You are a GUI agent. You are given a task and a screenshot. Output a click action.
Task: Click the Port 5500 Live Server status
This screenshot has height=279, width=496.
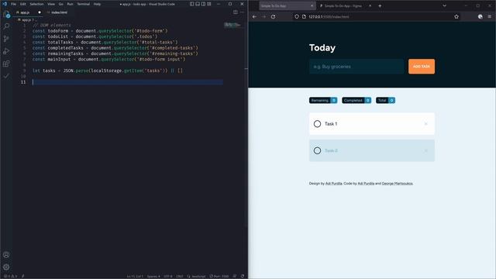pyautogui.click(x=219, y=276)
